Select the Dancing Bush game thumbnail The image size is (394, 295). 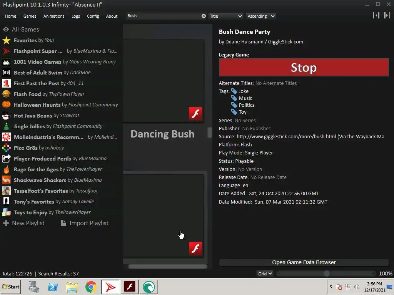pos(163,81)
